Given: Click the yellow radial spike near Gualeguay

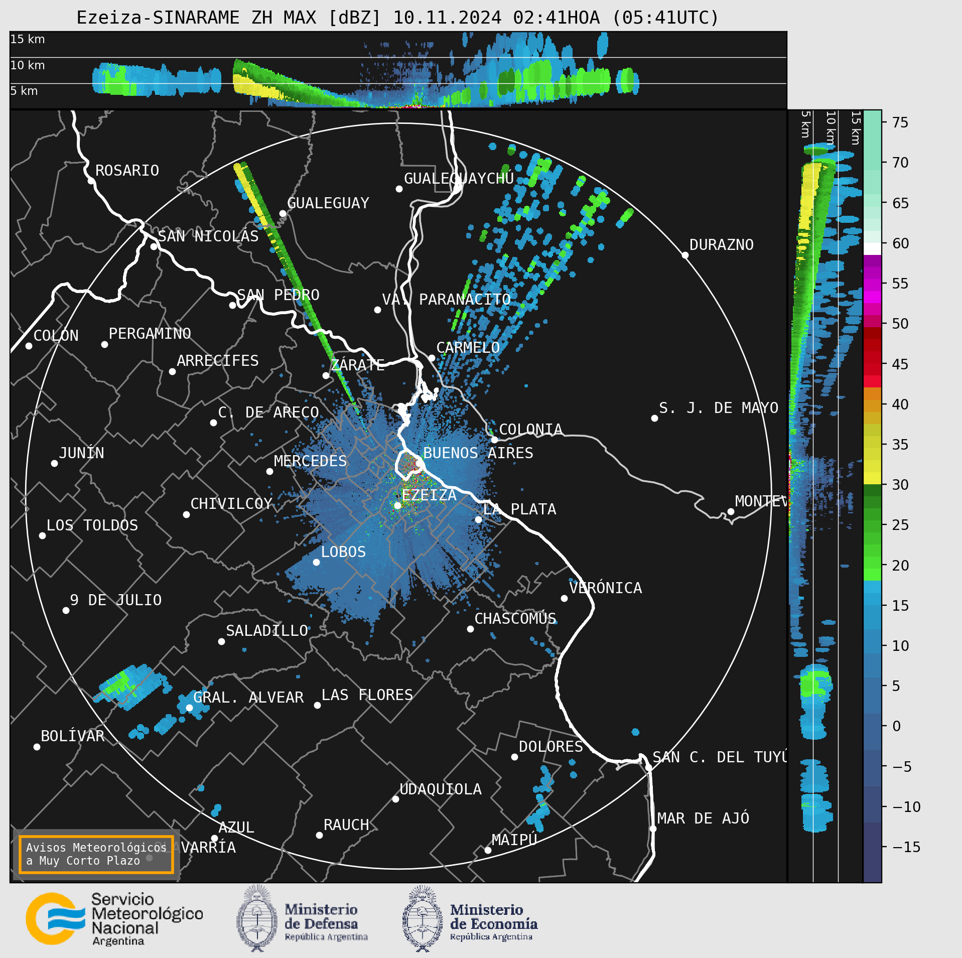Looking at the screenshot, I should [x=253, y=197].
